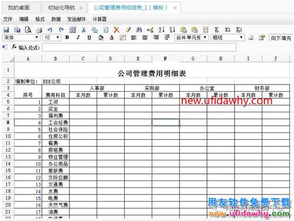Image resolution: width=294 pixels, height=221 pixels.
Task: Click the Save icon in the toolbar
Action: click(x=6, y=30)
